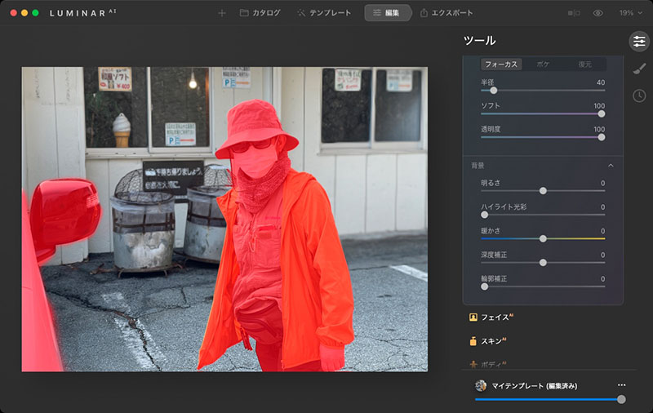Toggle the preview eye icon
This screenshot has width=653, height=413.
tap(598, 13)
